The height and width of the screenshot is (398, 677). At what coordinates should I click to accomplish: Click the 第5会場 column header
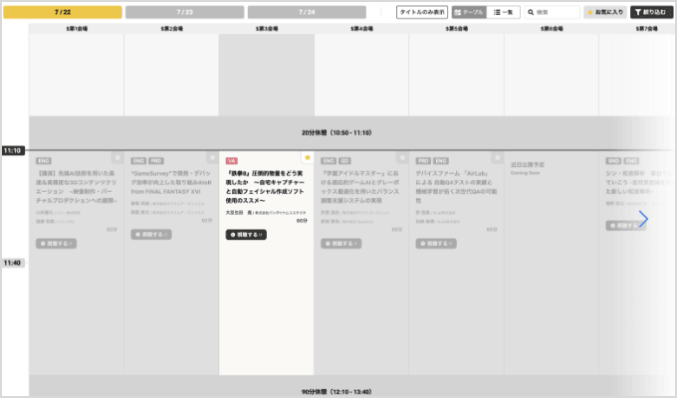coord(457,29)
